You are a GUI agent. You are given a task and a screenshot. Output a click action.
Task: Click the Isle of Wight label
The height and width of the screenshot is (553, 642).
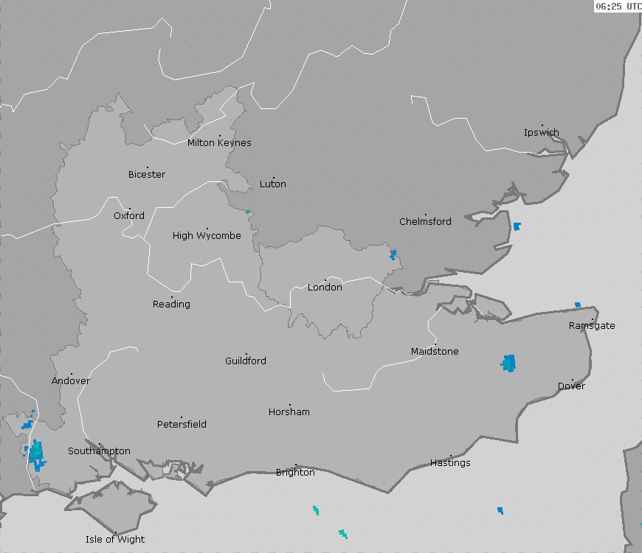click(115, 540)
